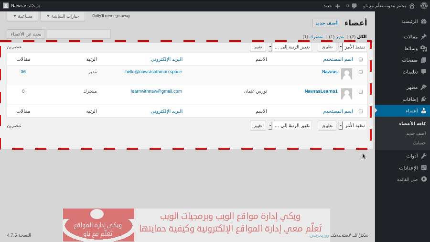Open the hello@nawrasothman.space email link
This screenshot has width=430, height=242.
(x=153, y=72)
